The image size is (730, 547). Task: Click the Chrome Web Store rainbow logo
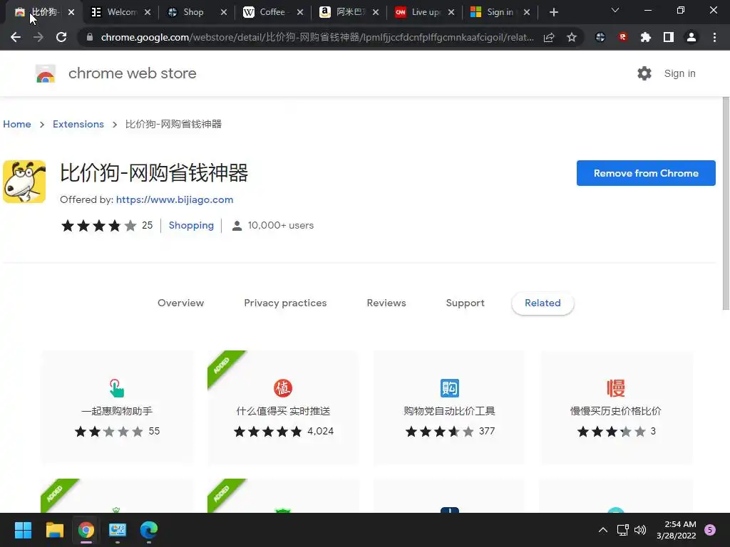coord(45,73)
